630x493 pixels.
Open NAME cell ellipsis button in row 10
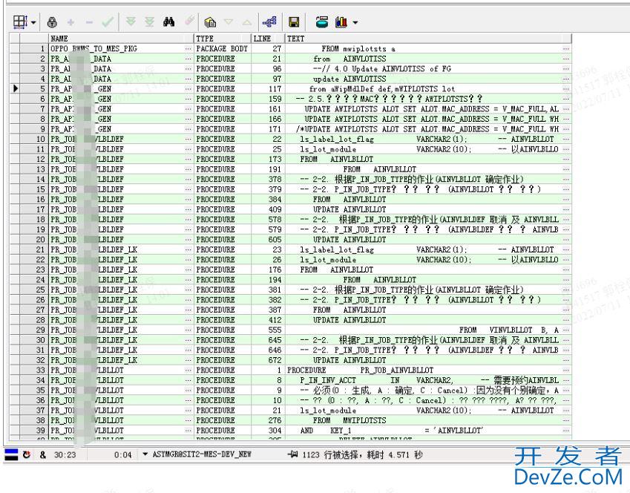[188, 139]
